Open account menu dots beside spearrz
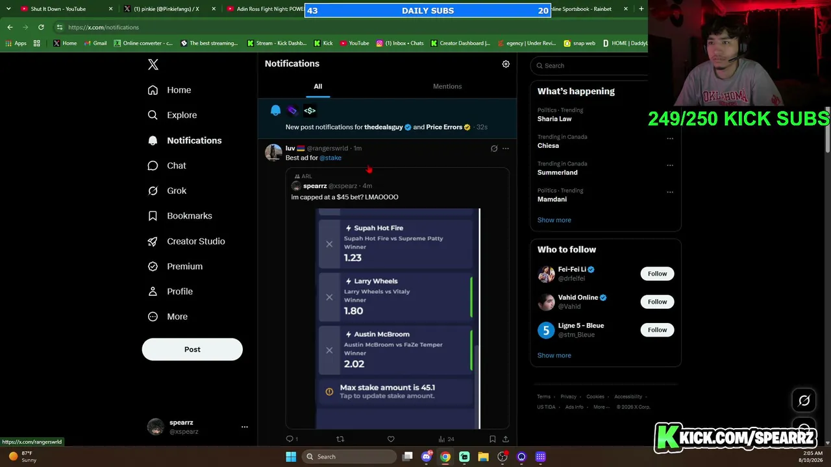 tap(245, 427)
